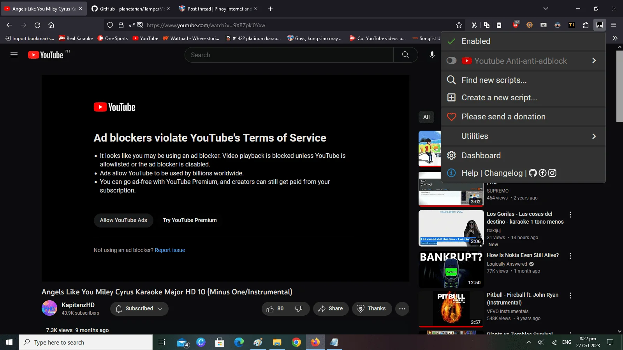Show hidden system tray icons

528,342
